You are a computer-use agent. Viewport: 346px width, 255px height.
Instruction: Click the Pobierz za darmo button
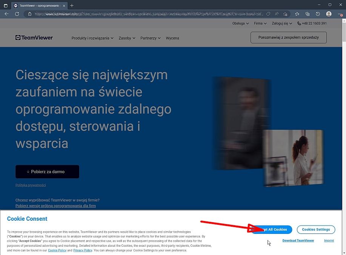(47, 172)
